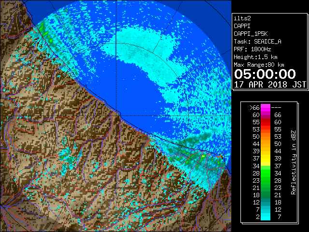309x232 pixels.
Task: Select the '17 APR 2018 JST' date
Action: coord(270,85)
